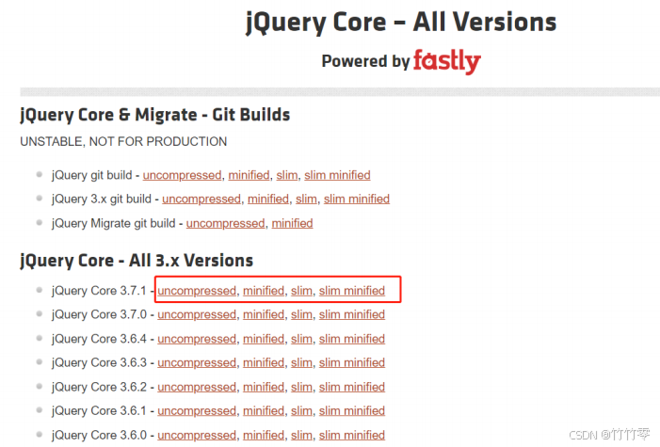This screenshot has height=447, width=660.
Task: Open jQuery Core 3.6.4 slim link
Action: tap(301, 339)
